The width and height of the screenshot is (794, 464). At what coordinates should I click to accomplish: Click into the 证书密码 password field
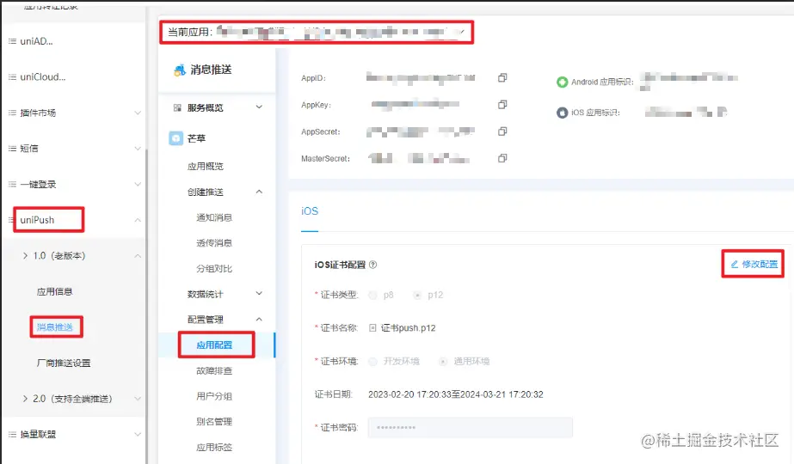click(x=470, y=428)
